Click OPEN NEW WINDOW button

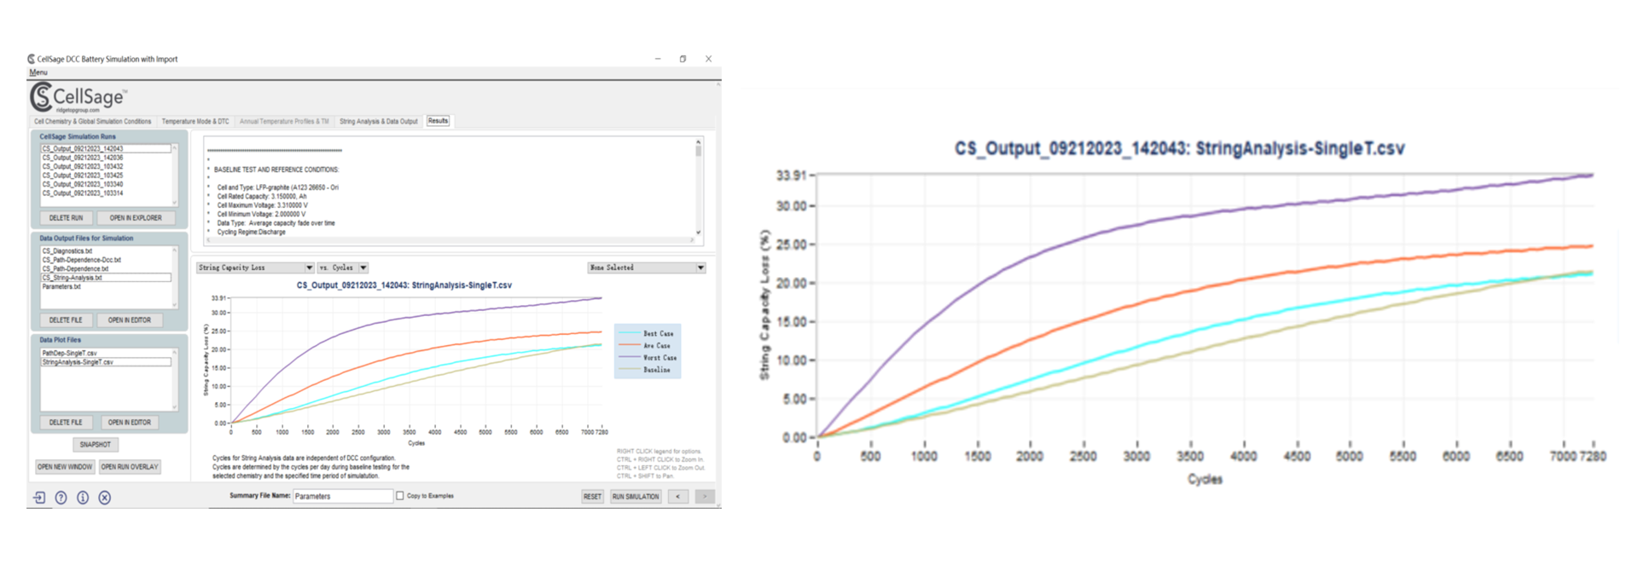(65, 467)
